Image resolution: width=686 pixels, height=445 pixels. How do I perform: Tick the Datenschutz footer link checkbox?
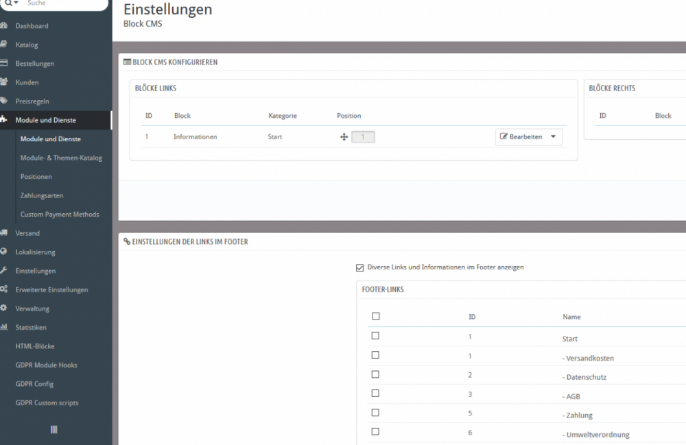pos(375,374)
